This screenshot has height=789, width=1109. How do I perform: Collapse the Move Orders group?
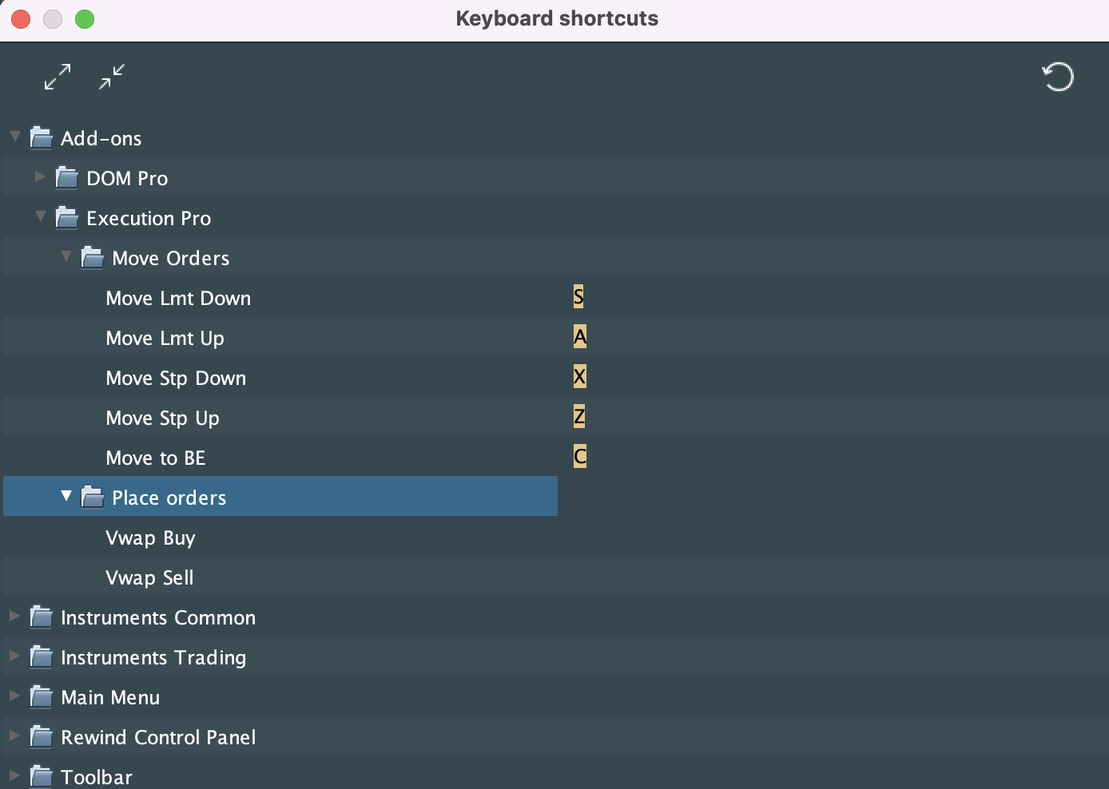[66, 256]
